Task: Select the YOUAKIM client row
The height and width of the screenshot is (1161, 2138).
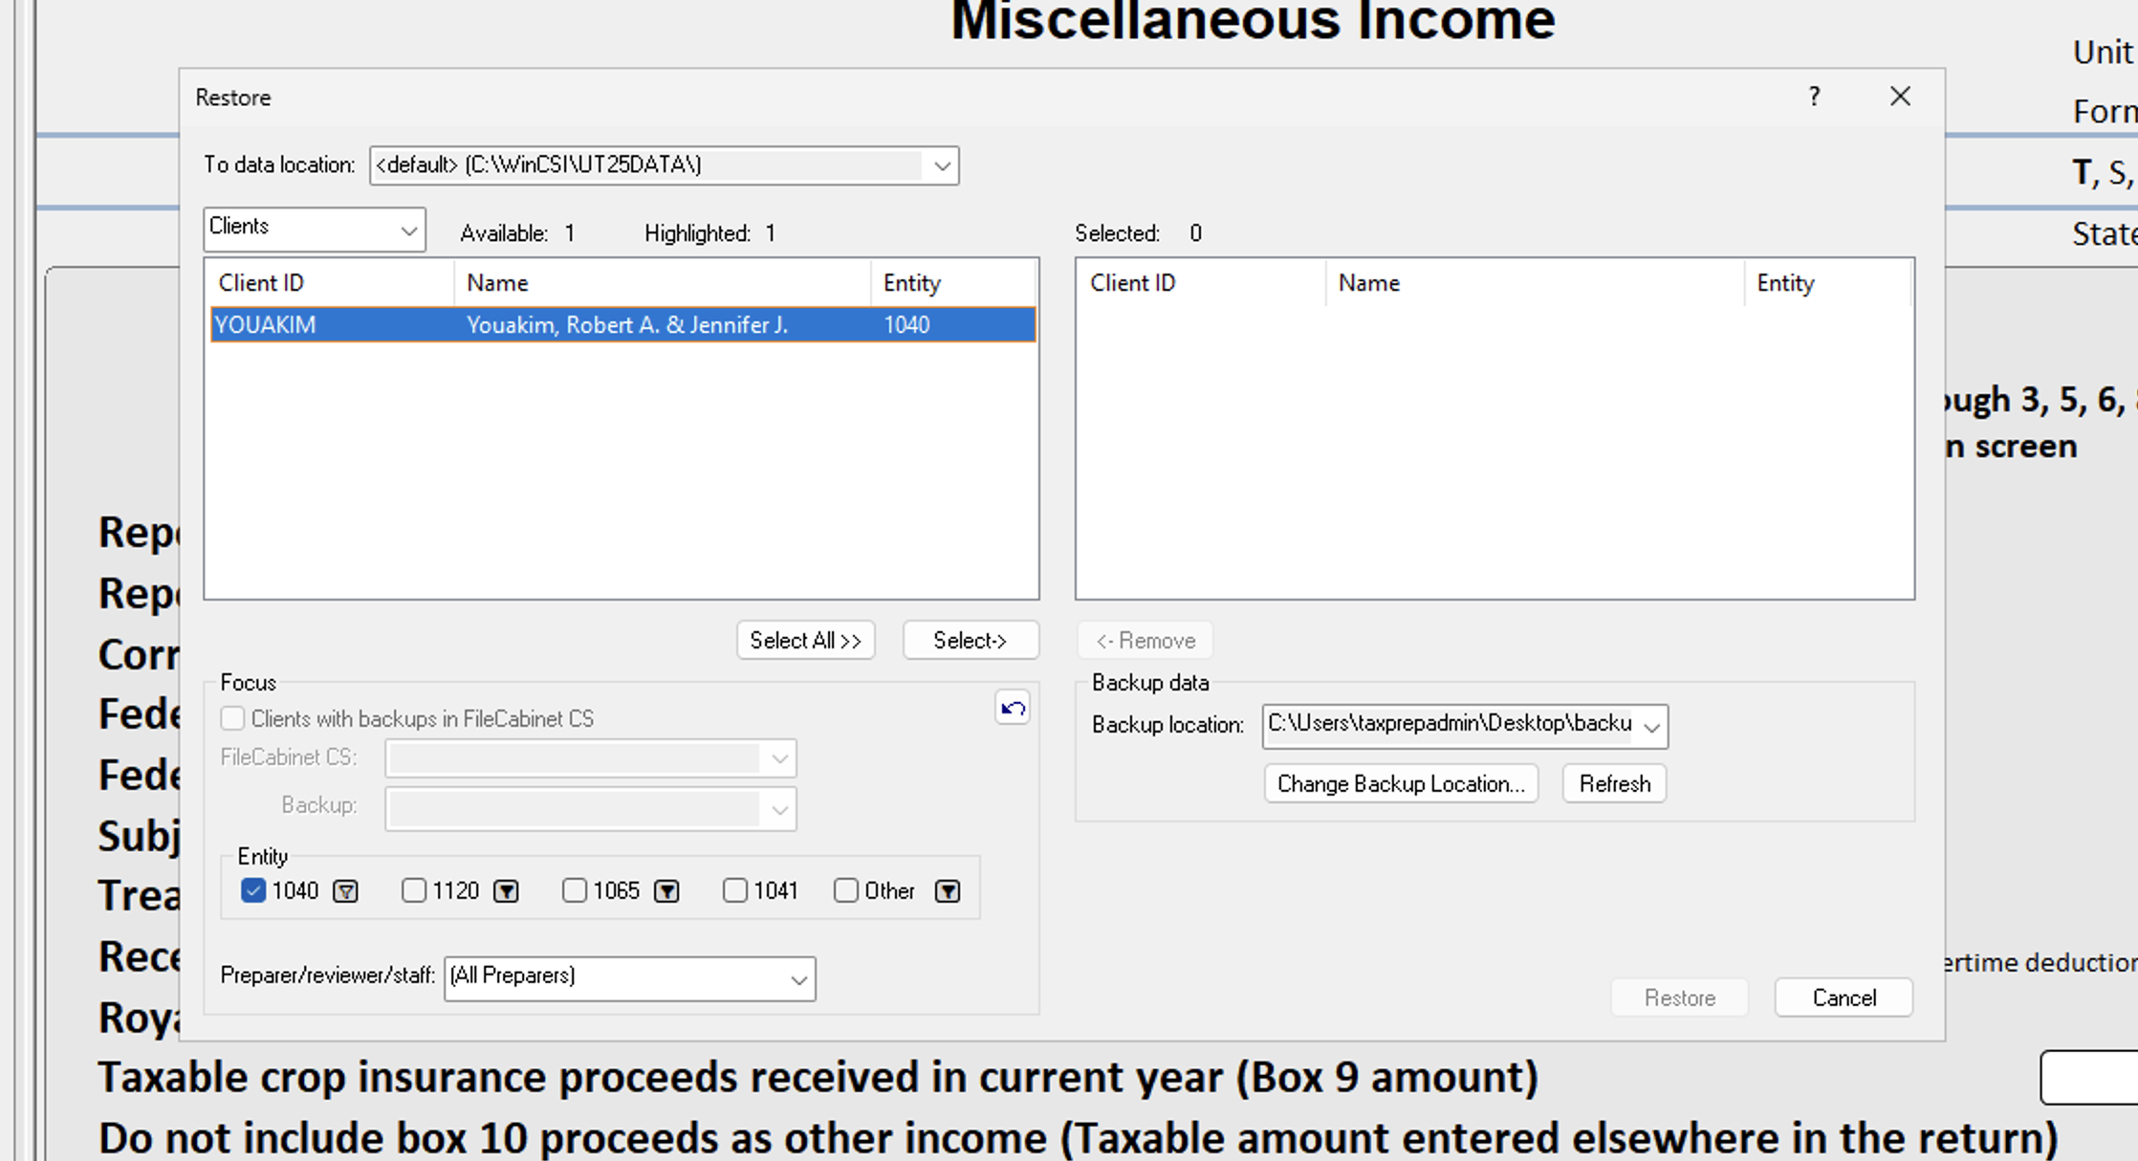Action: pyautogui.click(x=623, y=325)
